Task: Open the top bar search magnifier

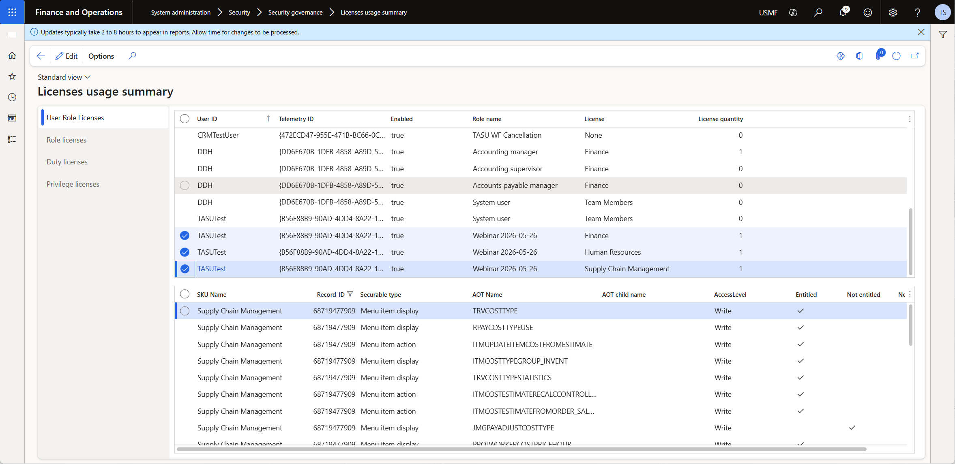Action: [818, 13]
